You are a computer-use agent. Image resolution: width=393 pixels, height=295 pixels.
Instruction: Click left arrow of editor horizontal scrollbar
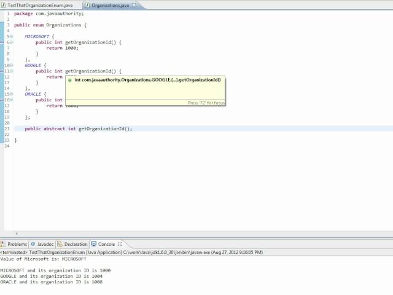coord(17,234)
